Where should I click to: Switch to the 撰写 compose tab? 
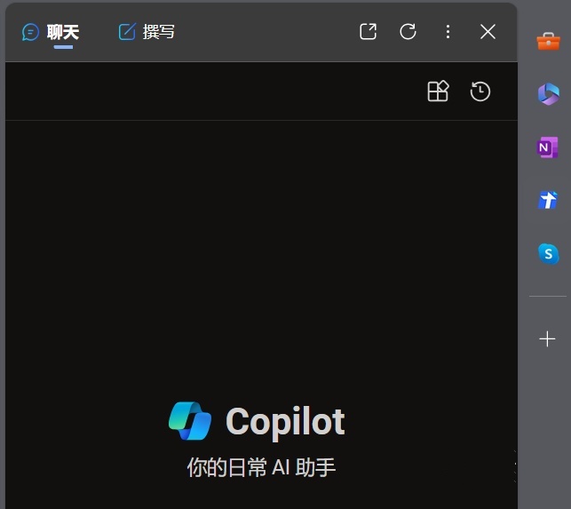(x=147, y=32)
